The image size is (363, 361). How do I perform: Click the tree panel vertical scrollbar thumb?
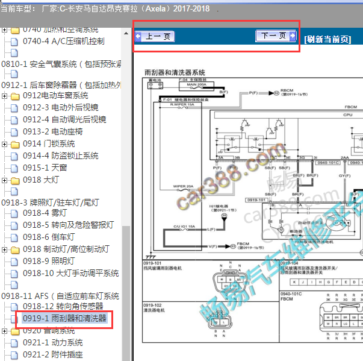pos(126,293)
